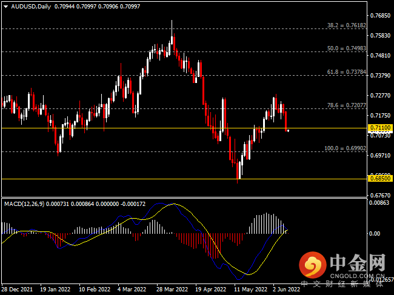Click the 0.00 MACD zero level label
This screenshot has height=295, width=394.
coord(375,234)
